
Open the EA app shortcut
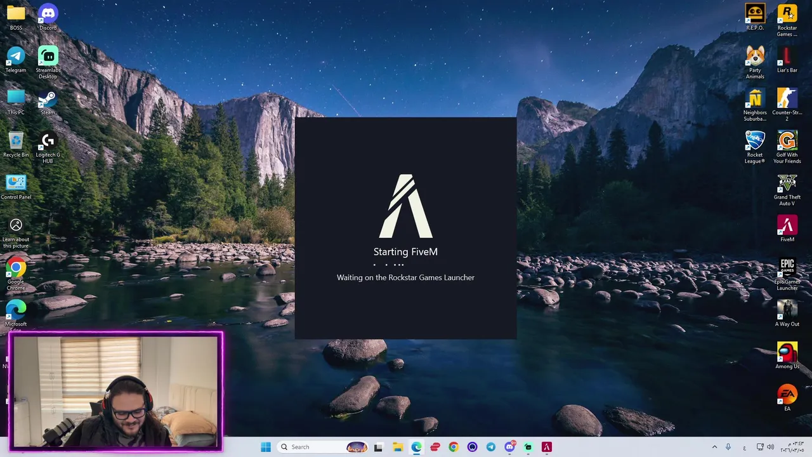(787, 398)
